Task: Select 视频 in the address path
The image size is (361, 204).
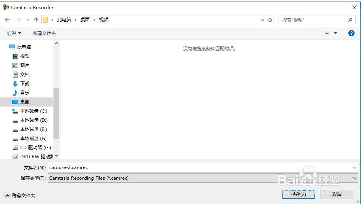Action: tap(103, 20)
